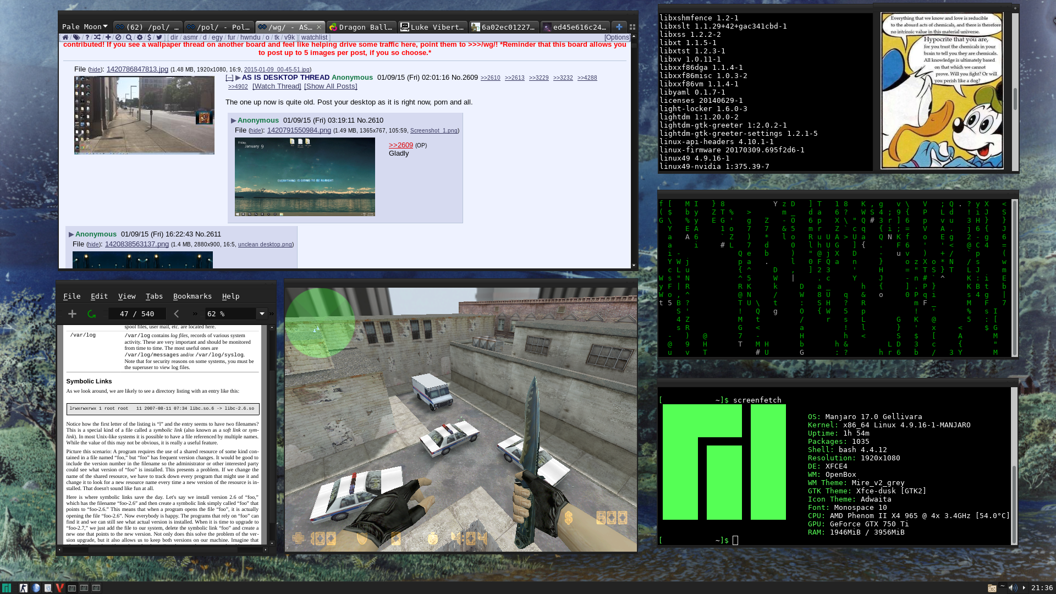Click the tab groups grid icon in Pale Moon
Image resolution: width=1056 pixels, height=594 pixels.
pos(632,27)
